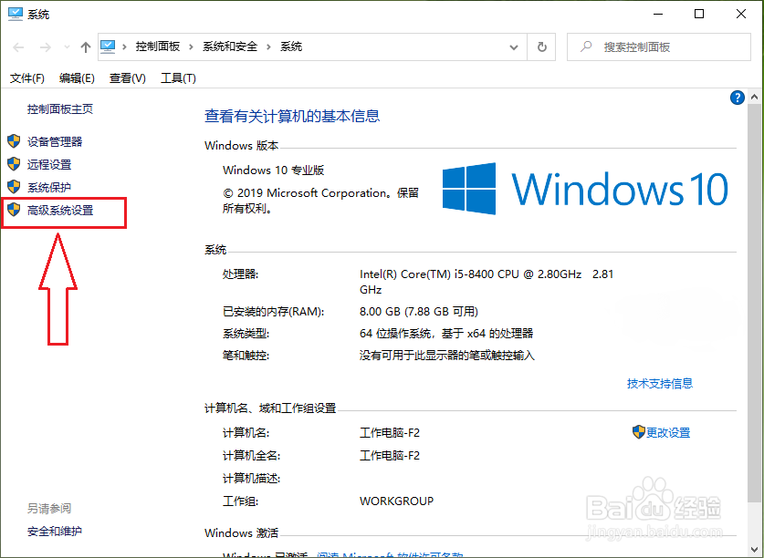The image size is (764, 558).
Task: Open the recent locations dropdown arrow
Action: [67, 47]
